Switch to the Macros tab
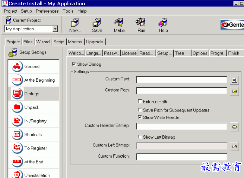 [x=75, y=42]
